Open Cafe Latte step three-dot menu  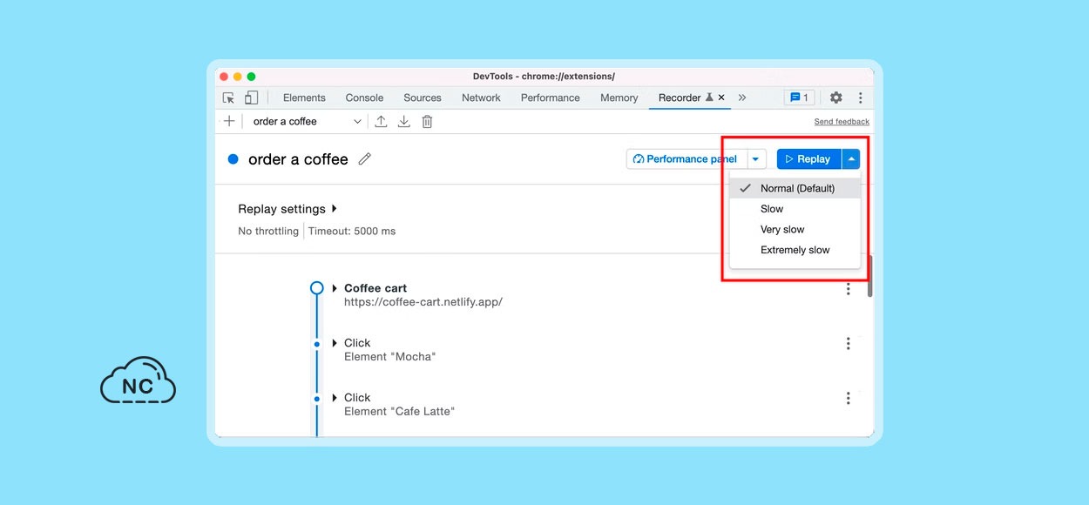pyautogui.click(x=848, y=399)
